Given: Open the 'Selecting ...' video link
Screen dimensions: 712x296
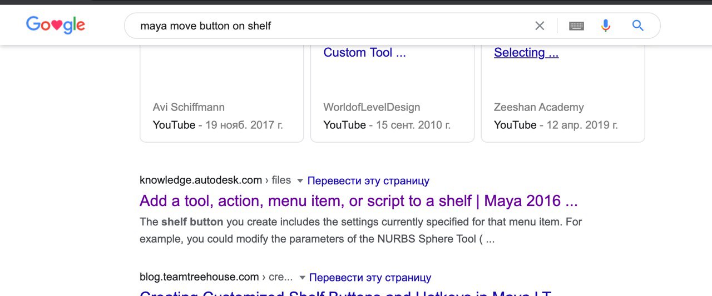Looking at the screenshot, I should (x=526, y=53).
